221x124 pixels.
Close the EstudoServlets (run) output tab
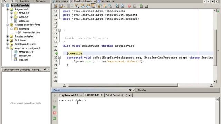129,95
